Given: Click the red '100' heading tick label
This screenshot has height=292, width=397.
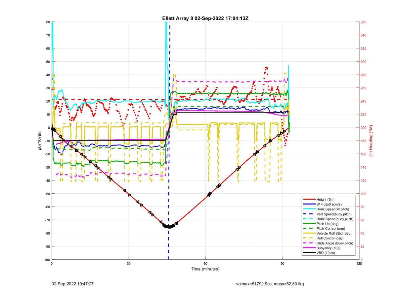Looking at the screenshot, I should (363, 194).
